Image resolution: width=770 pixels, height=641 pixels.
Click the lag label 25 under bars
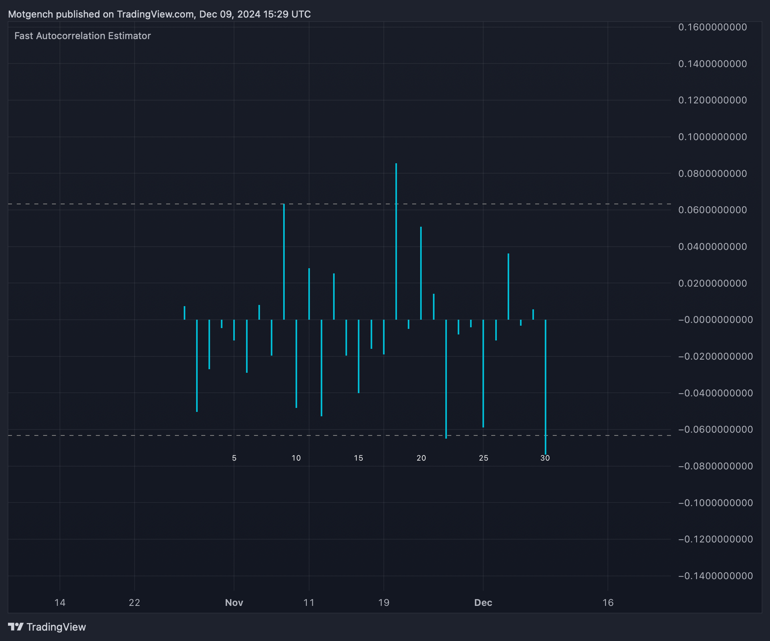[484, 458]
